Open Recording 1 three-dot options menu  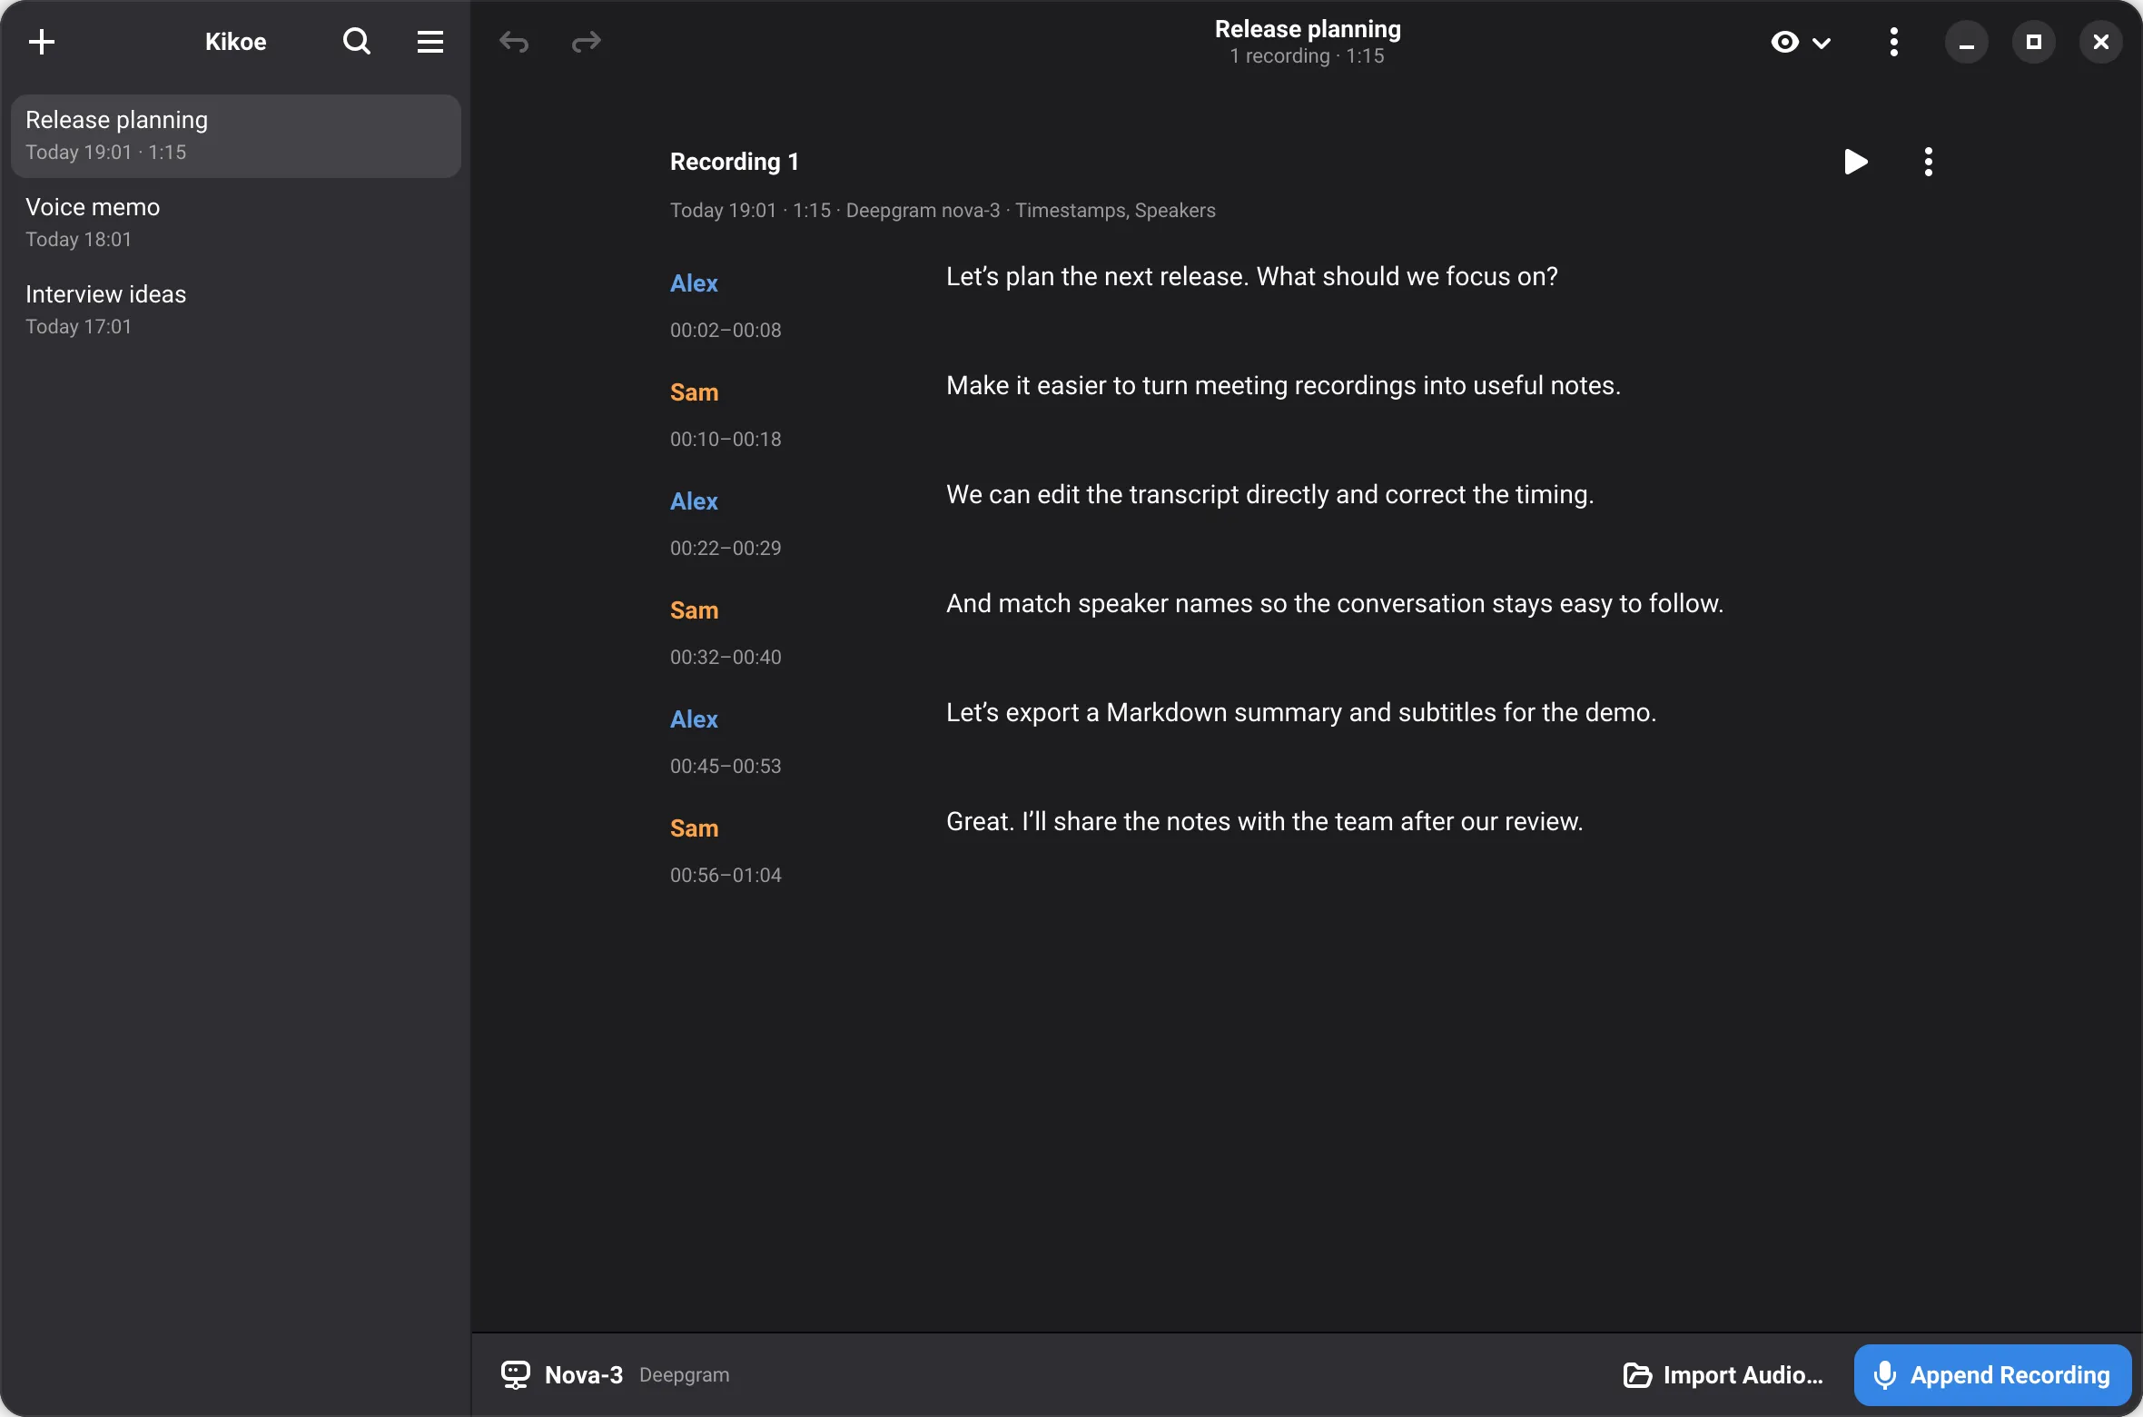(1928, 162)
